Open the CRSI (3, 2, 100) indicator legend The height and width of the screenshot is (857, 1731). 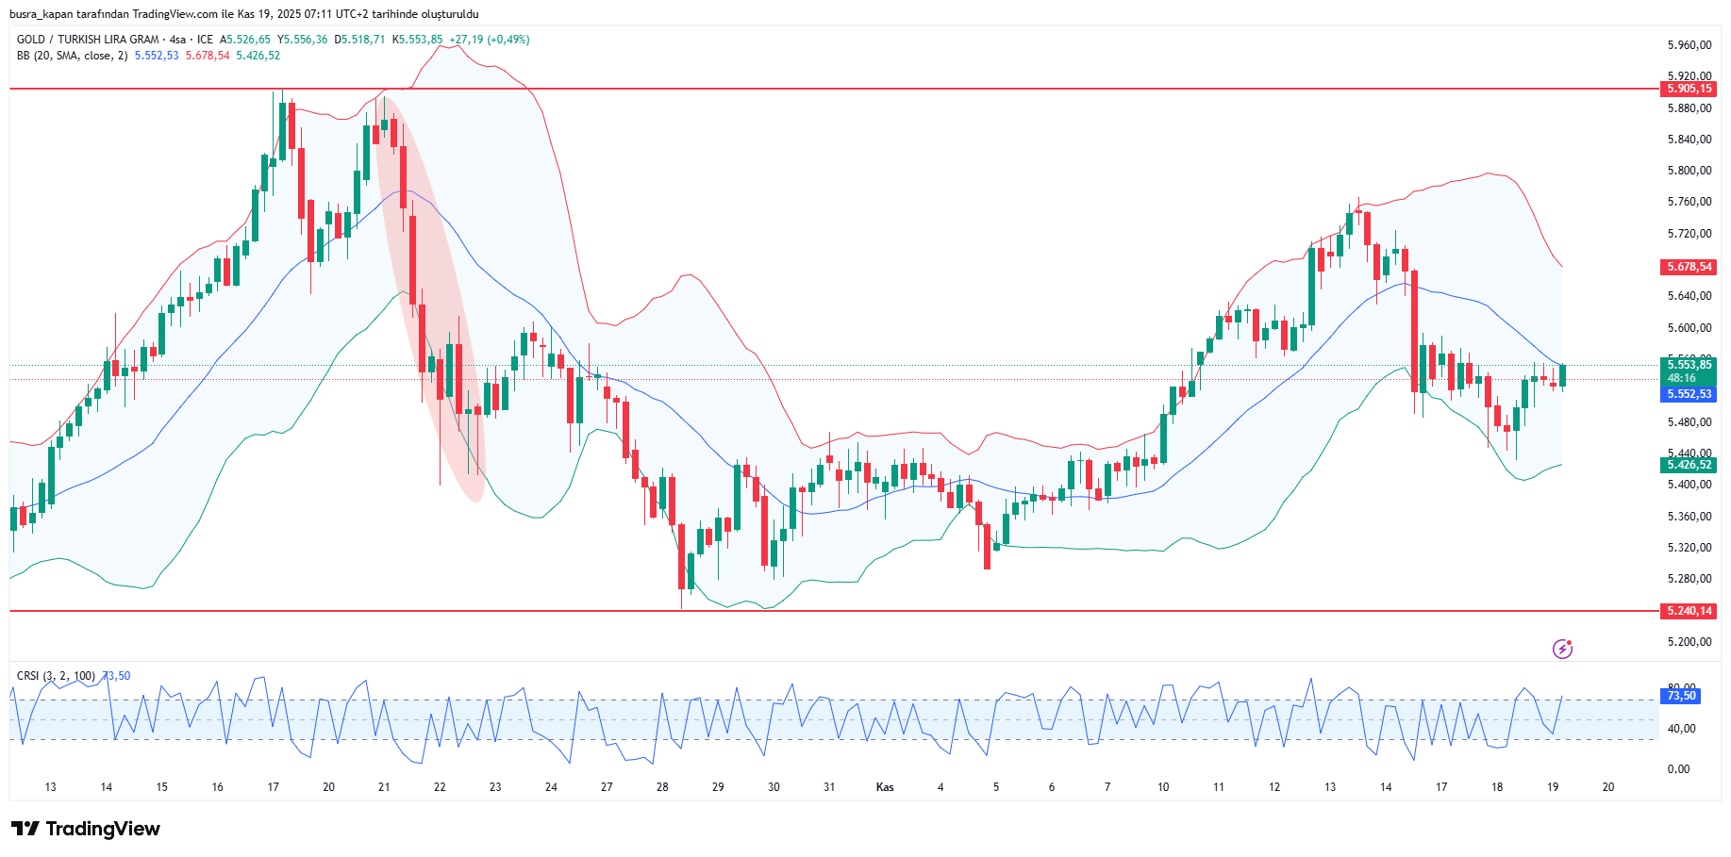56,676
